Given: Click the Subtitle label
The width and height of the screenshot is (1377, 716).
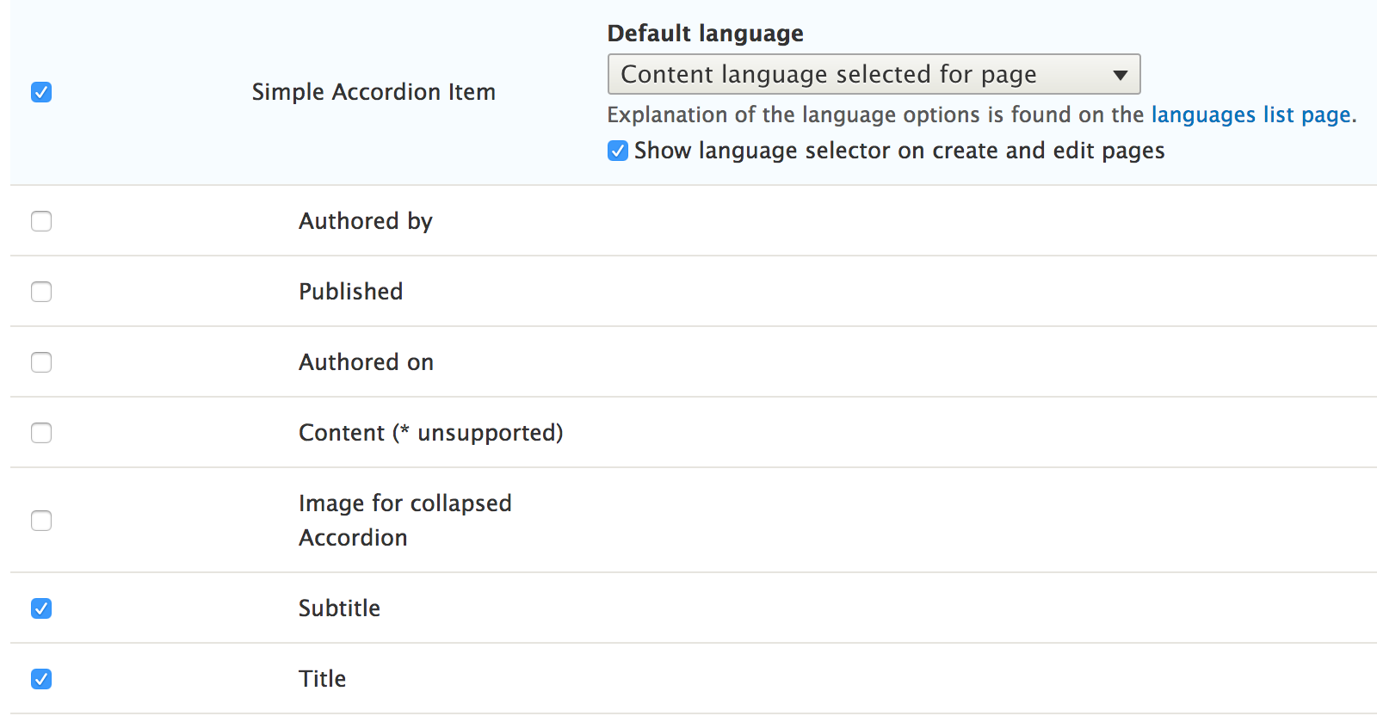Looking at the screenshot, I should pyautogui.click(x=339, y=608).
